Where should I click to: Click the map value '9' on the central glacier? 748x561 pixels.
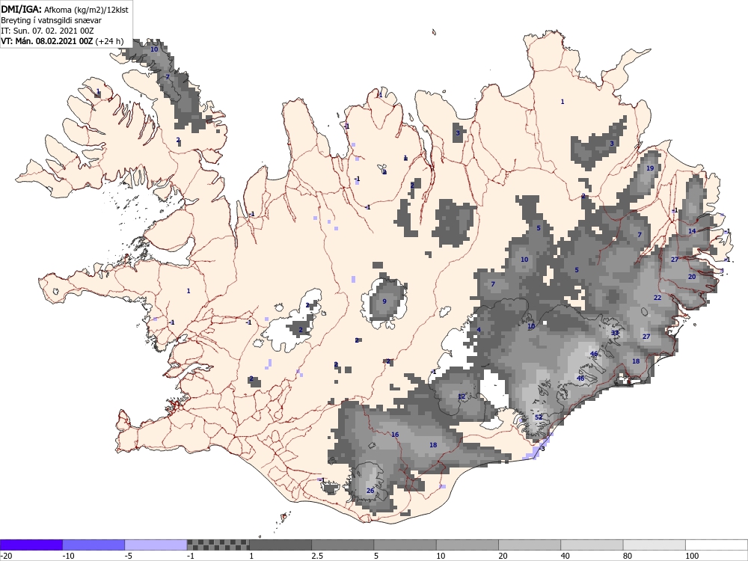(384, 301)
